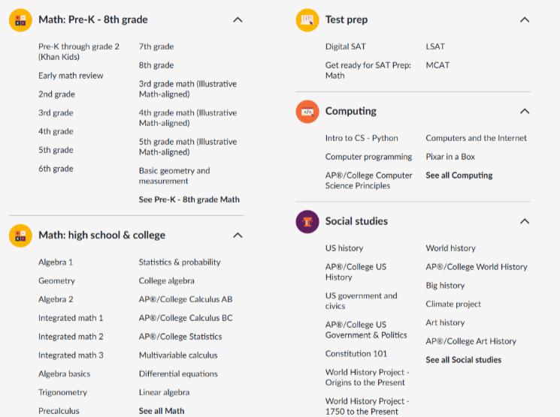Open the Computing heading

(351, 111)
